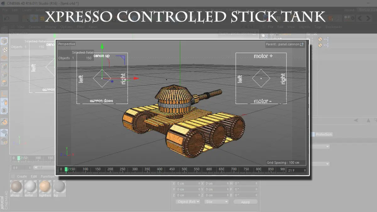
Task: Open the Object Manager File menu
Action: (271, 27)
